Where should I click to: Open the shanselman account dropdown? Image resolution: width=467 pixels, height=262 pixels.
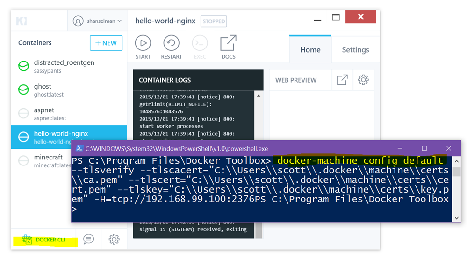pos(97,21)
